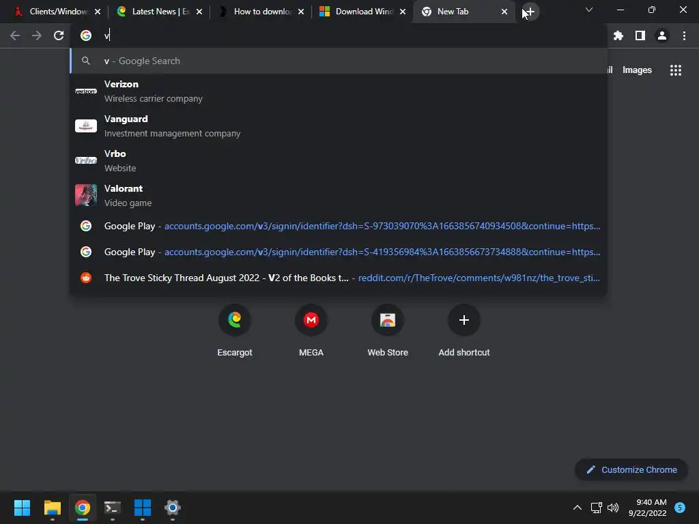Open the Extensions puzzle icon
The image size is (699, 524).
(618, 35)
